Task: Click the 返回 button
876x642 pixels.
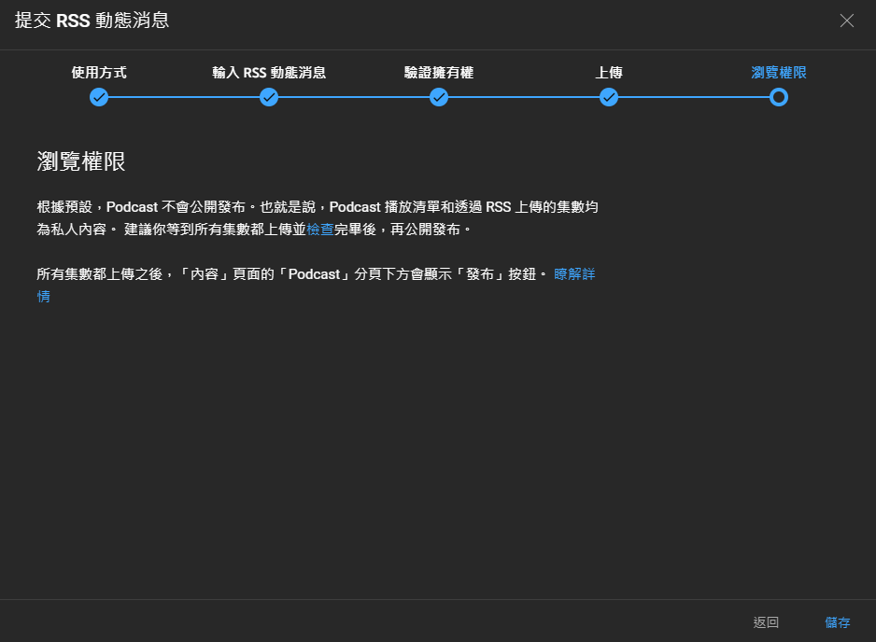Action: (x=766, y=621)
